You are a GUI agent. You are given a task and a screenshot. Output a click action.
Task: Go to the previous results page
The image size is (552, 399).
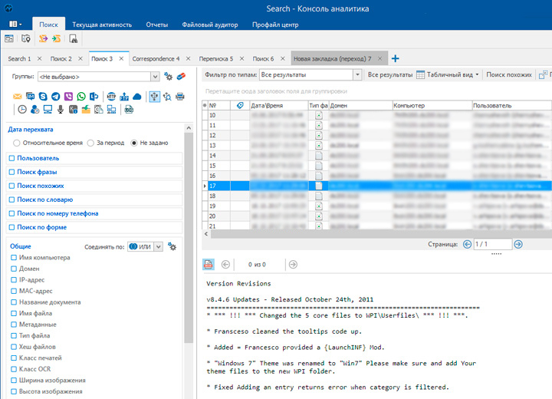(x=467, y=244)
